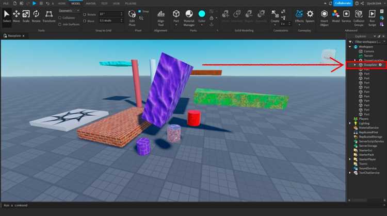Viewport: 387px width, 216px height.
Task: Open the Color dropdown arrow
Action: [202, 25]
